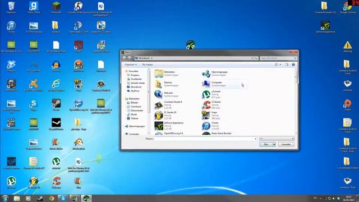Click Overførsler in the navigation pane
This screenshot has width=359, height=202.
[x=136, y=79]
